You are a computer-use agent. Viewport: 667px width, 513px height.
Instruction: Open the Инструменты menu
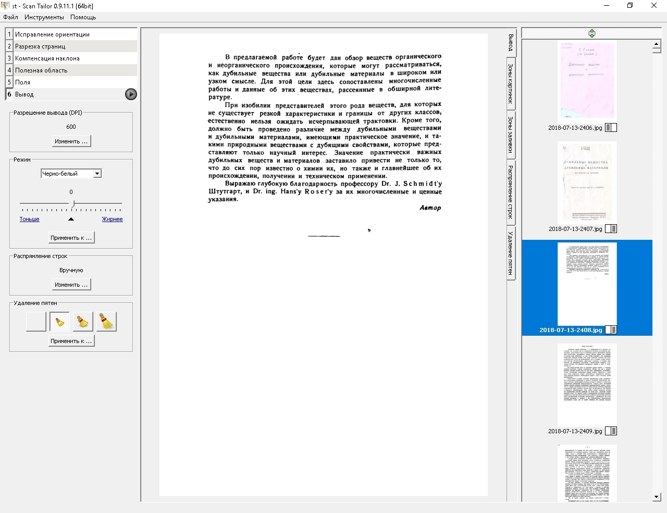click(44, 17)
